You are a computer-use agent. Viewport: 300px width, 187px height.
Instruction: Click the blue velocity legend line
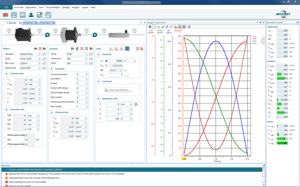click(x=254, y=39)
